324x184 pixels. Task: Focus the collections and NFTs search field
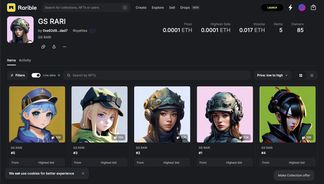coord(86,8)
